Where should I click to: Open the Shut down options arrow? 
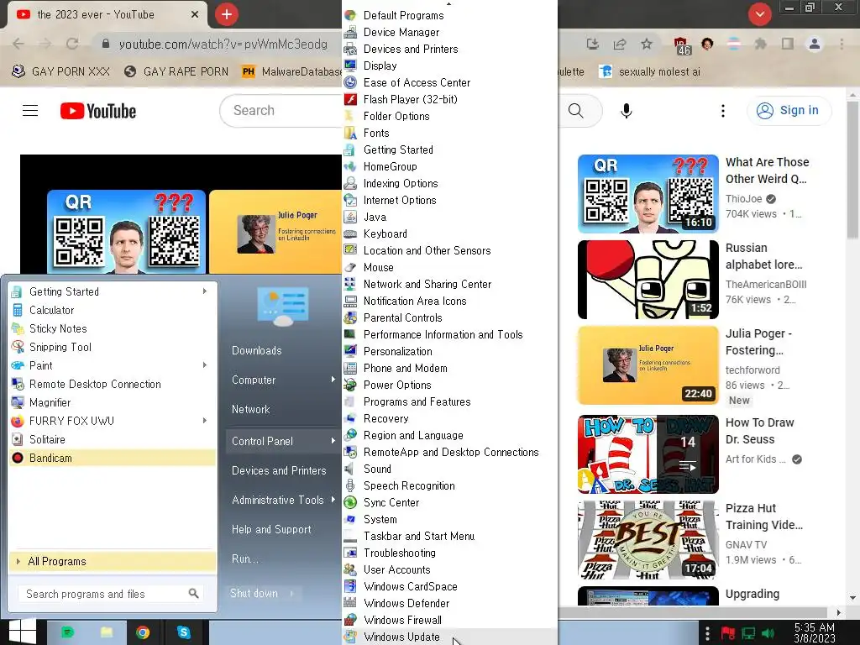[x=292, y=593]
